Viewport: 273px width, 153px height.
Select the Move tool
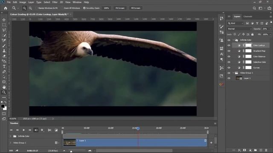[x=4, y=20]
